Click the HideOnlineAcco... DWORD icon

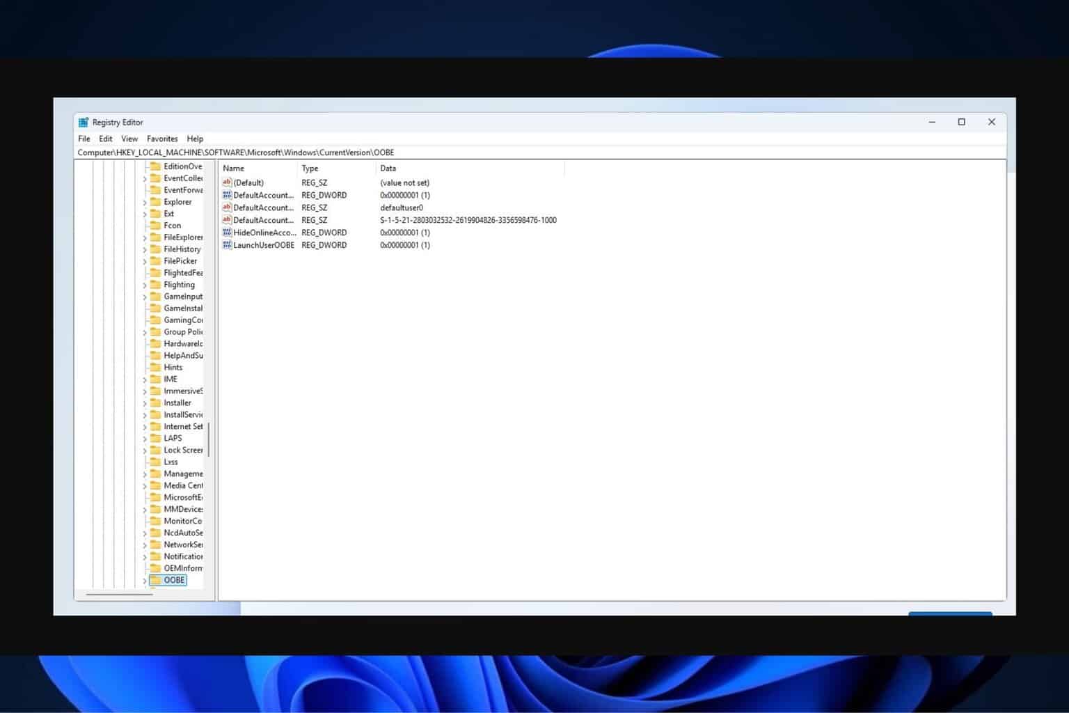[227, 233]
